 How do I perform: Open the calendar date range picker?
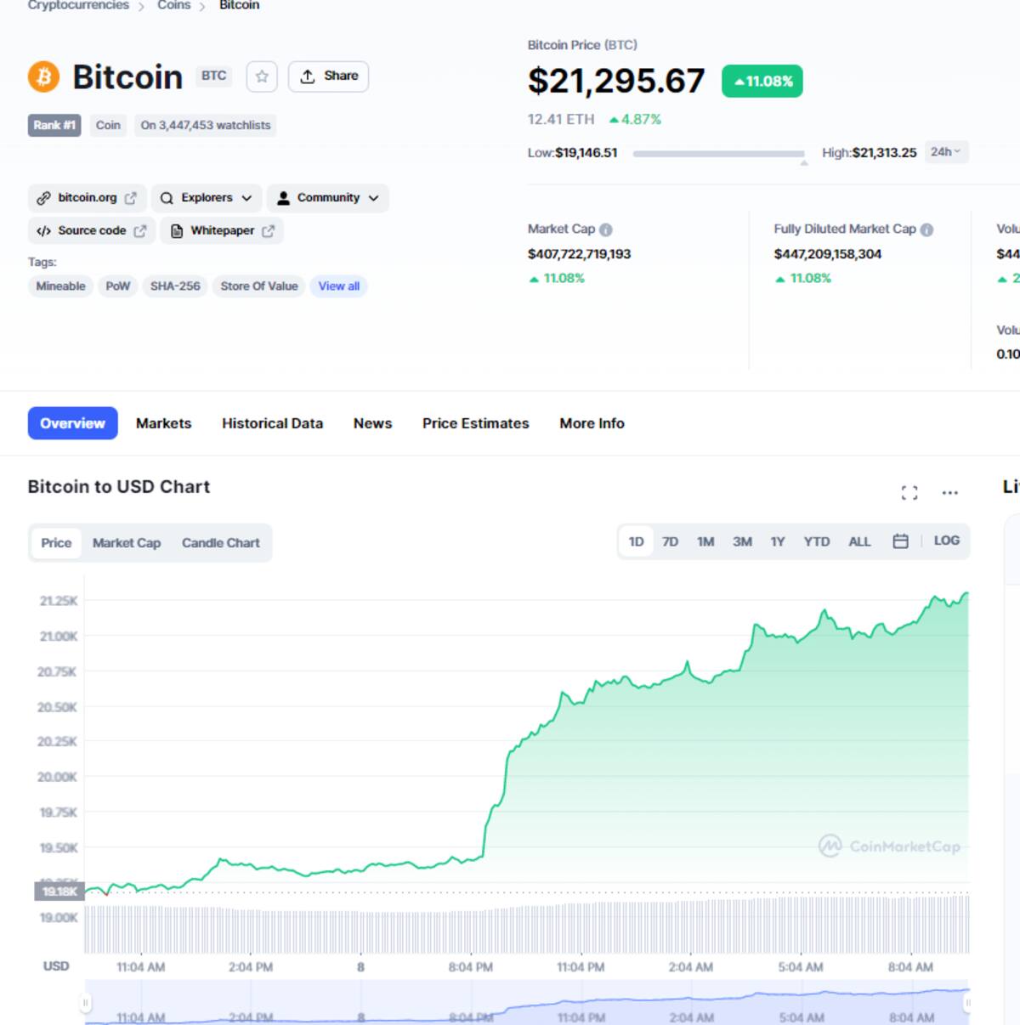[901, 541]
